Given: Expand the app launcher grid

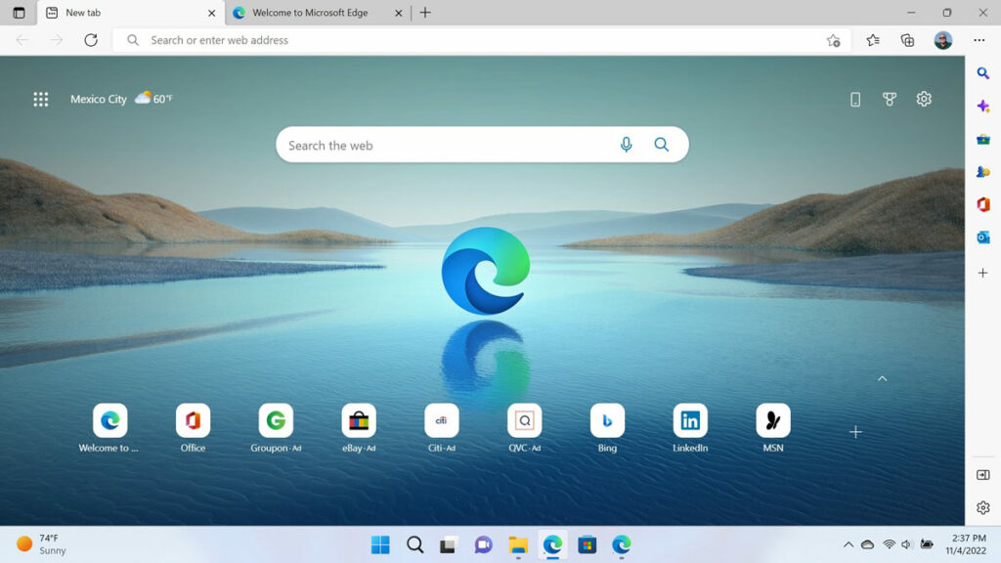Looking at the screenshot, I should tap(41, 99).
